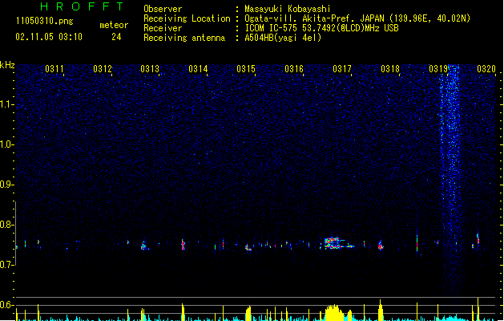Click time marker 0320
The image size is (504, 321).
[486, 69]
